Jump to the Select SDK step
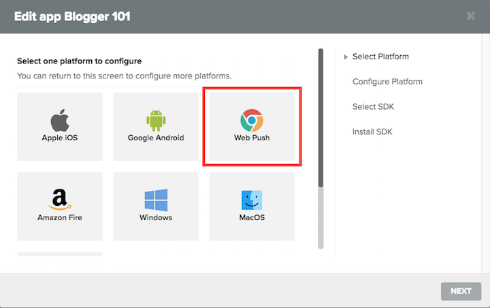Image resolution: width=490 pixels, height=308 pixels. coord(373,107)
